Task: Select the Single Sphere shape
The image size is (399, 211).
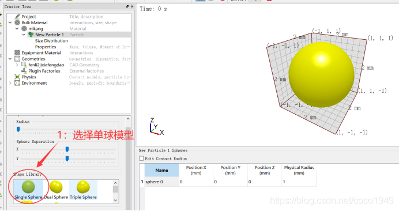Action: (28, 190)
